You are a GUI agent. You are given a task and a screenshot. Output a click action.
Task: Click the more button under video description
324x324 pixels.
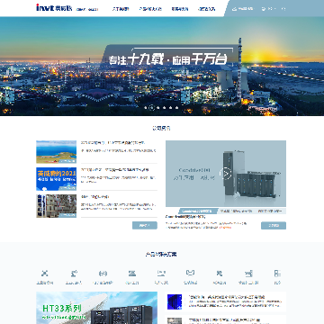pyautogui.click(x=274, y=226)
